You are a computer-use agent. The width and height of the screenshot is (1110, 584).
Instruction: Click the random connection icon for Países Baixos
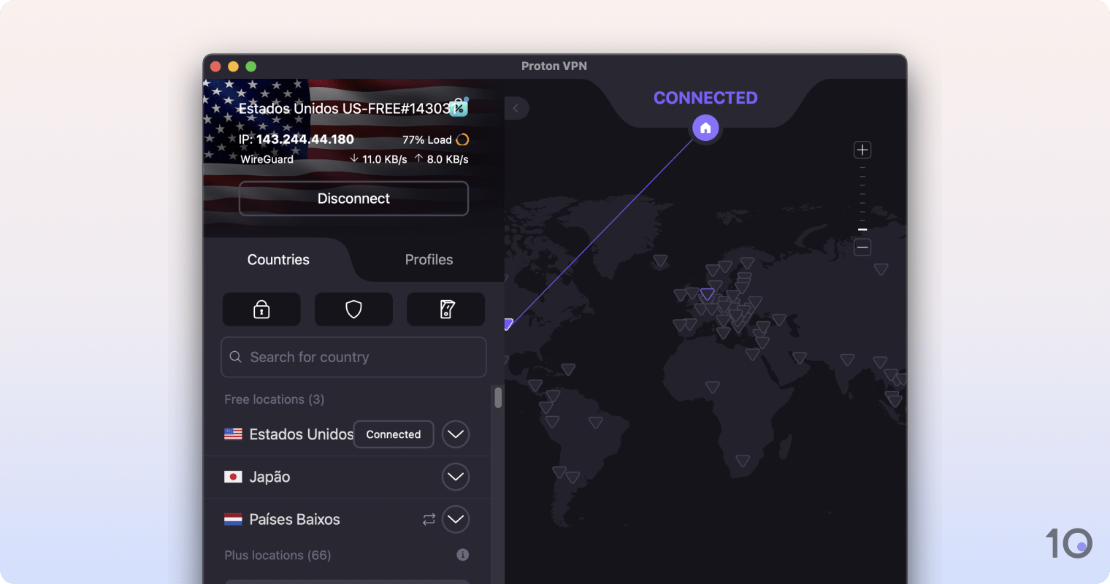click(x=429, y=519)
